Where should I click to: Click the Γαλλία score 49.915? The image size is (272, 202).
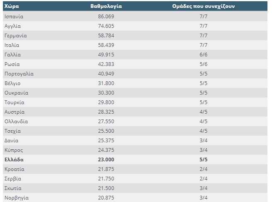(x=106, y=55)
